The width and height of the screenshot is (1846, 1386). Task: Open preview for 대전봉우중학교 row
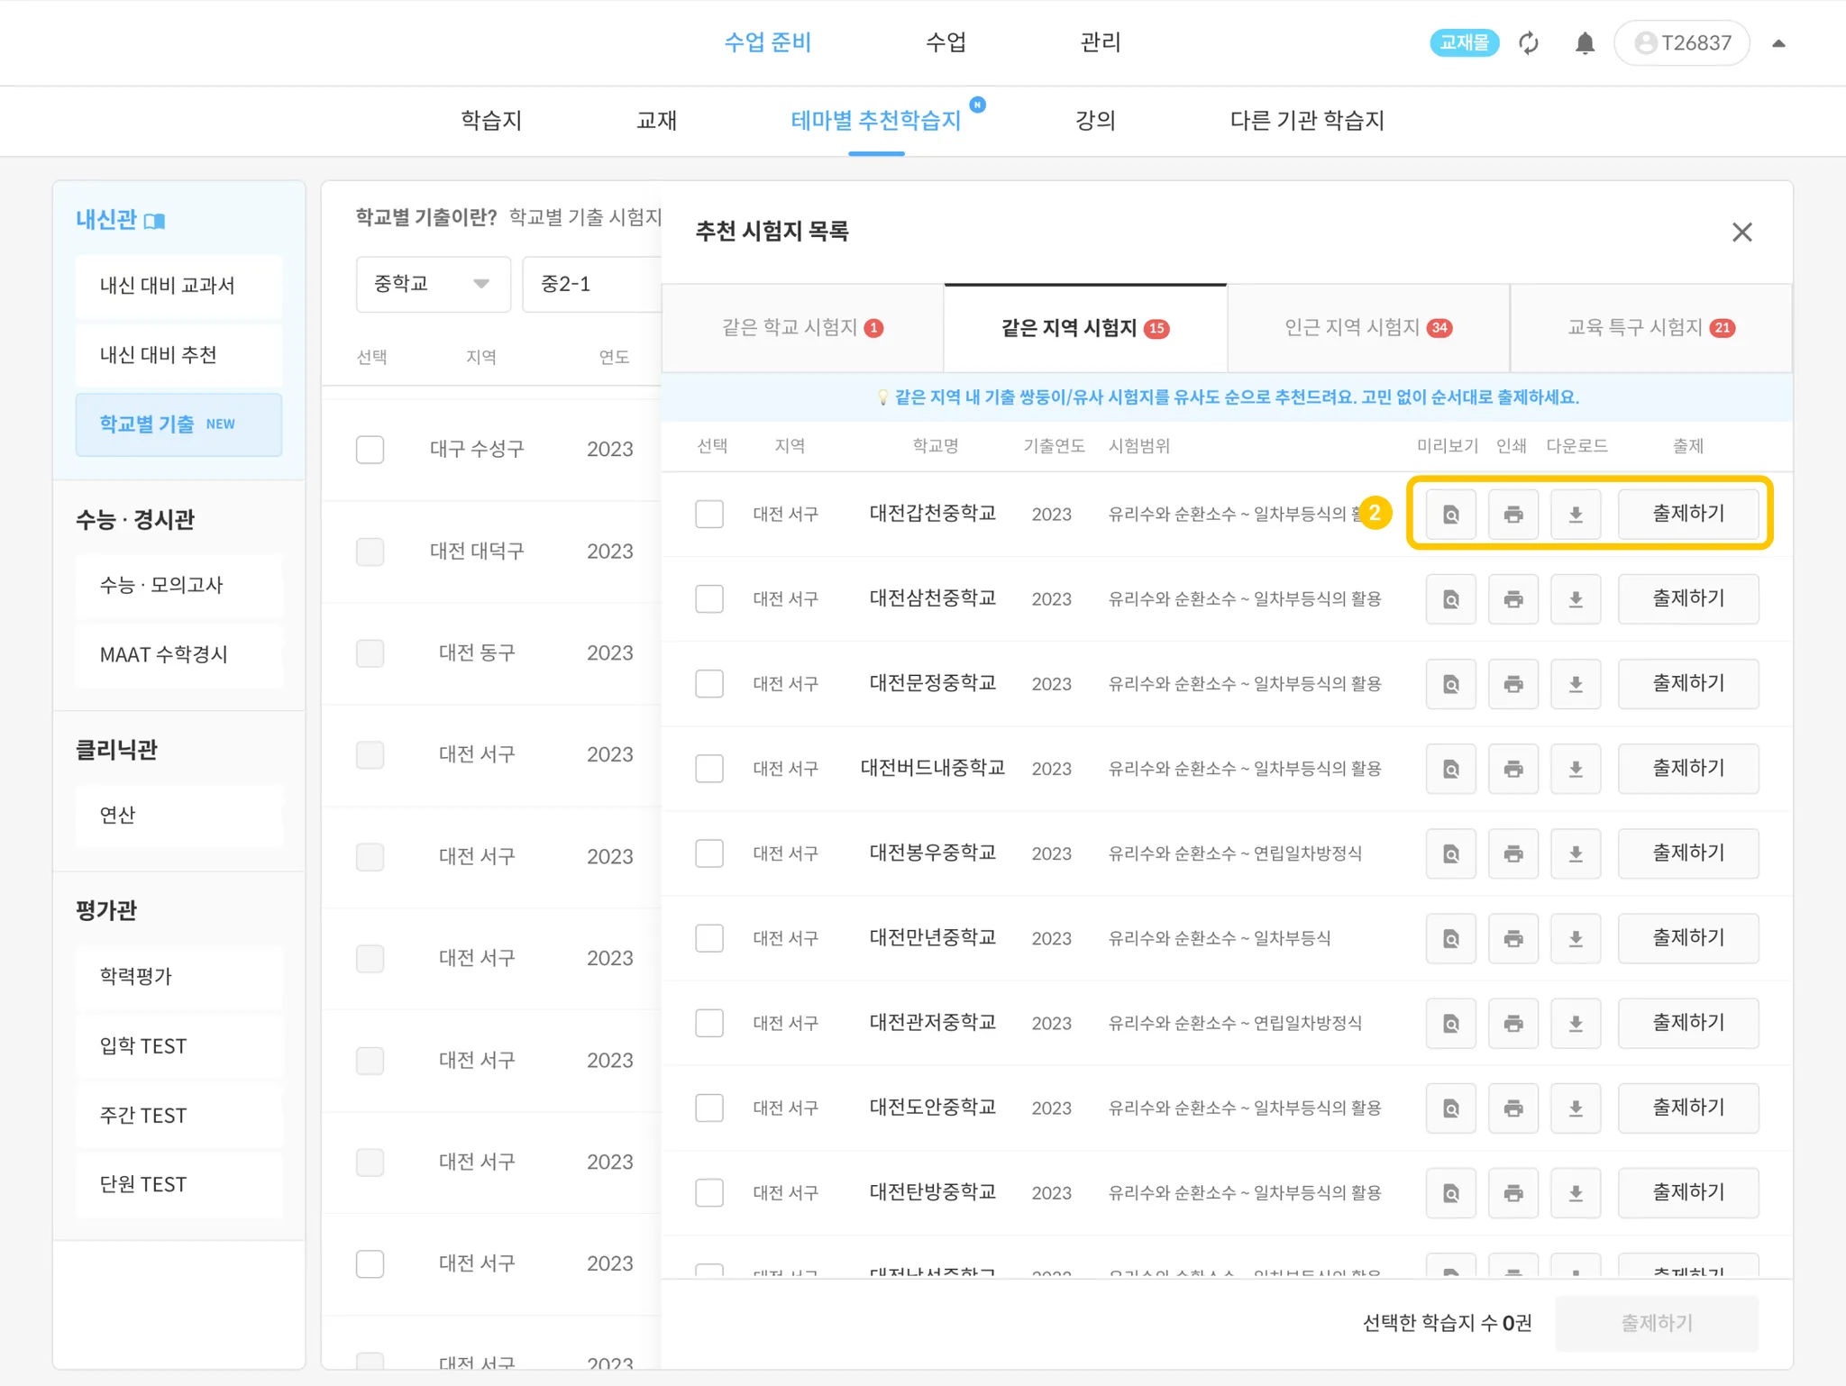(x=1450, y=853)
